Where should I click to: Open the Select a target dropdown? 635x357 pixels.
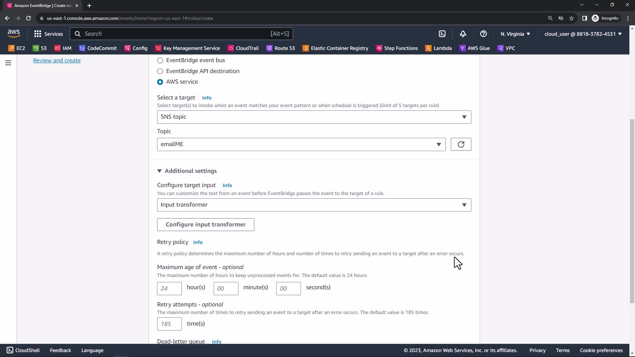coord(314,117)
